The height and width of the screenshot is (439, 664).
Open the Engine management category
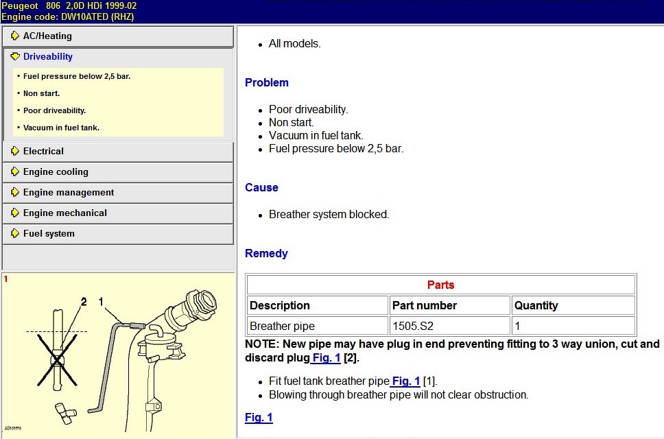(x=118, y=193)
